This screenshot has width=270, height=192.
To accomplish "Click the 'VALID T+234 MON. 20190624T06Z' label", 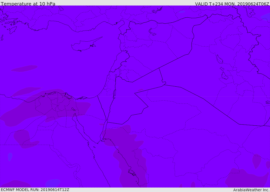I will 232,4.
